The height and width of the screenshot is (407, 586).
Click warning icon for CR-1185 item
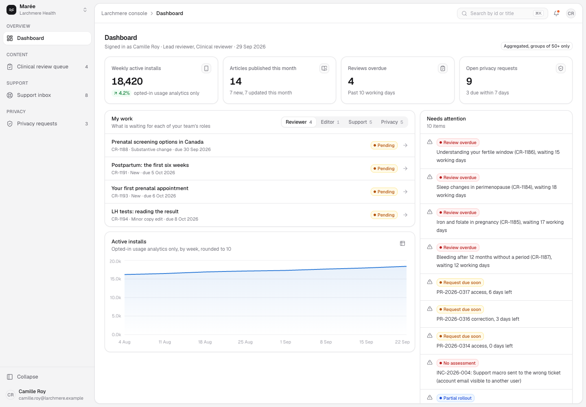(x=430, y=212)
